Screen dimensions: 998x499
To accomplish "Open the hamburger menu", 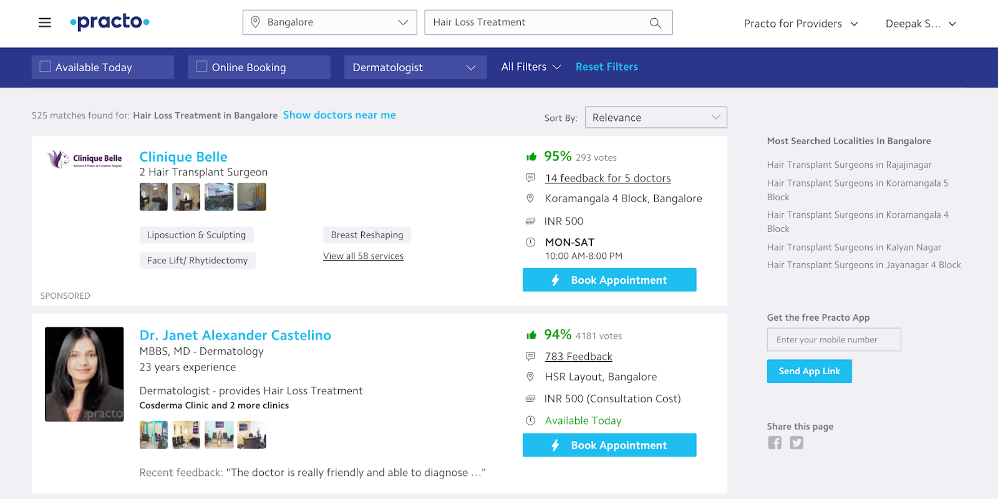I will pos(45,22).
